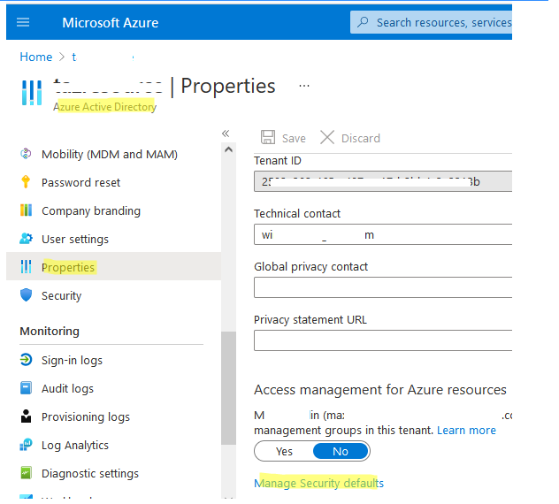Click the Sign-in logs arrow icon

(26, 360)
